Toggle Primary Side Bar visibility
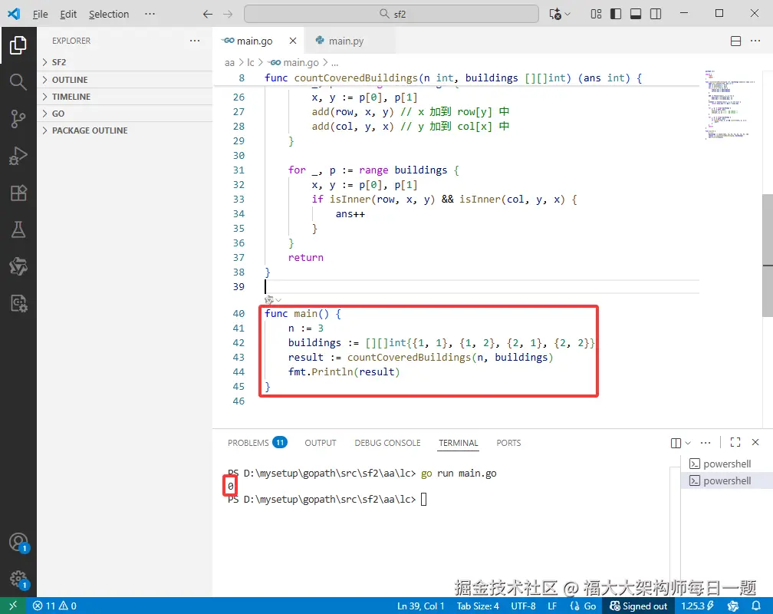 [616, 14]
